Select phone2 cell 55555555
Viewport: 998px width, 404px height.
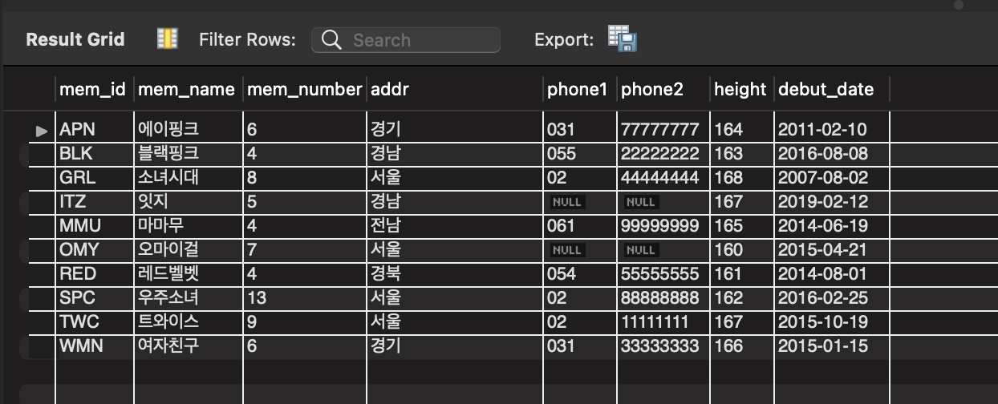click(663, 274)
